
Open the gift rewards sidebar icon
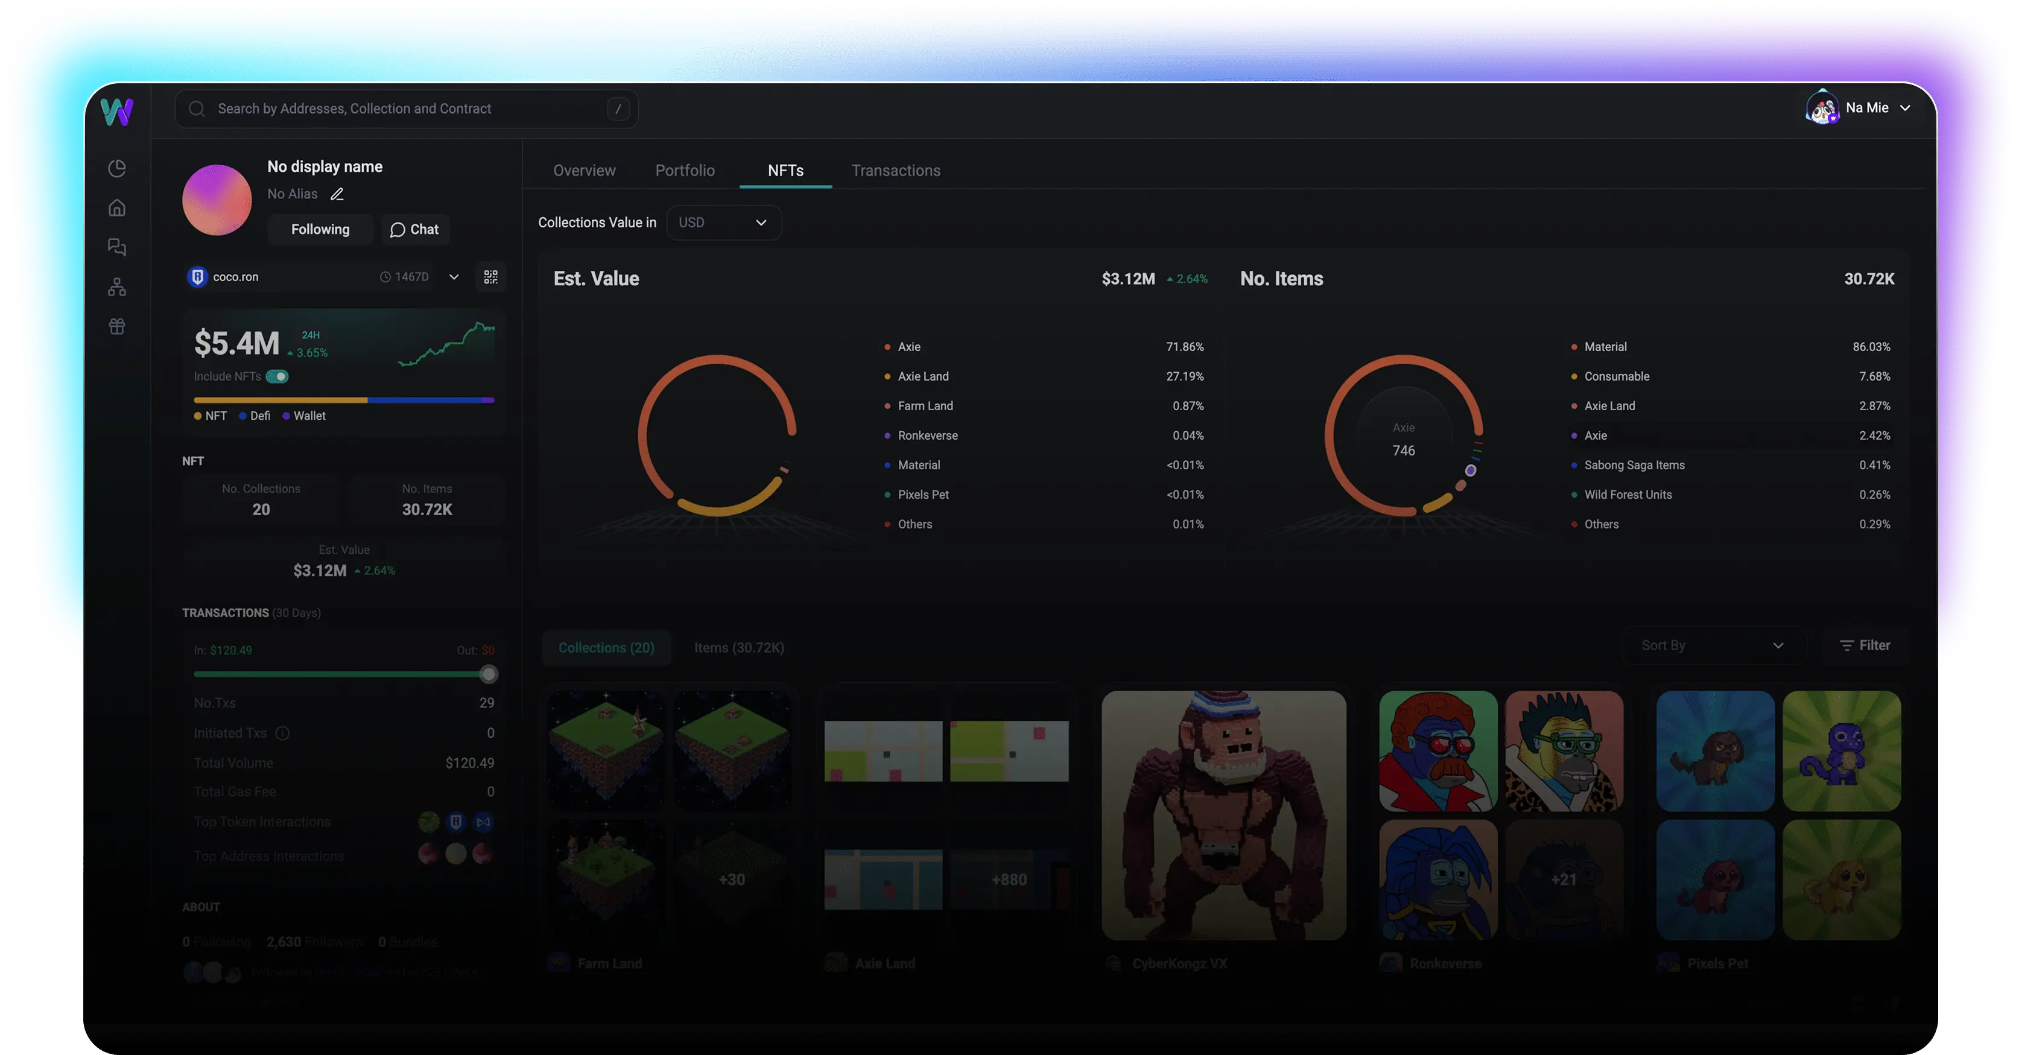click(x=117, y=326)
